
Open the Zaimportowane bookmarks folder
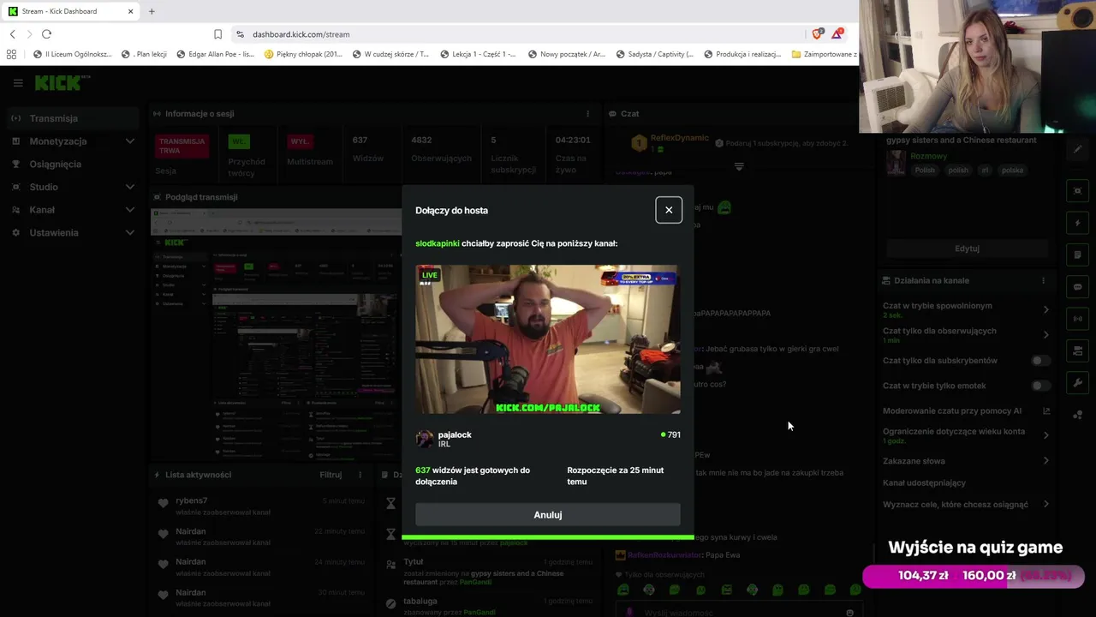[x=825, y=54]
